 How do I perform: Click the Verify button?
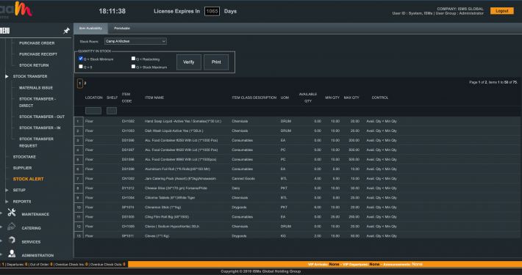[x=189, y=62]
